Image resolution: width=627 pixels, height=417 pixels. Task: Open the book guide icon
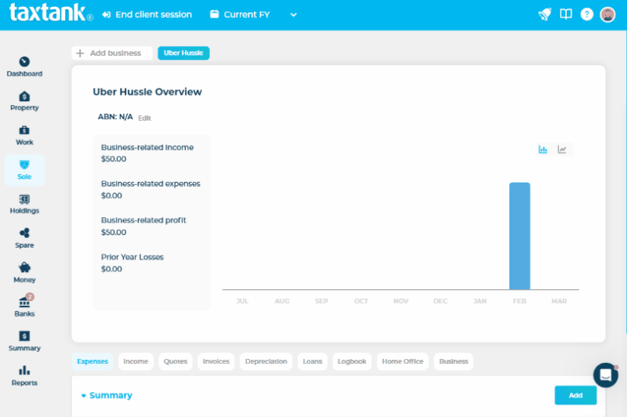pos(566,14)
